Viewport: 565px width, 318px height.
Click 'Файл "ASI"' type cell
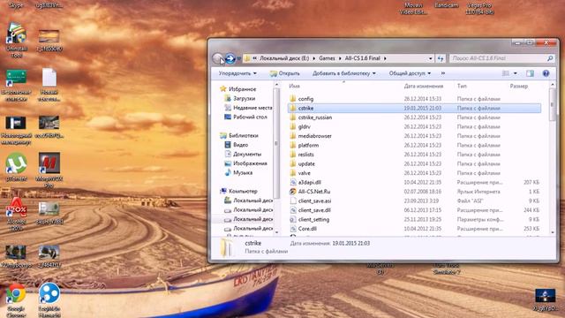click(x=470, y=201)
